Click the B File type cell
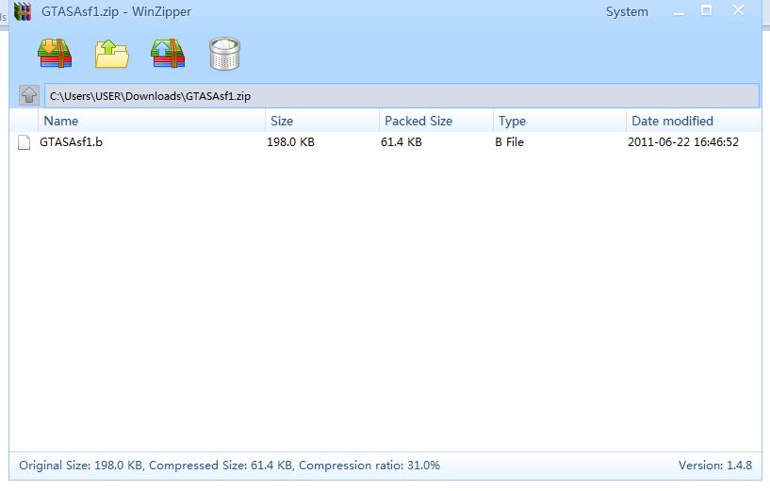Screen dimensions: 770x491 pyautogui.click(x=509, y=142)
